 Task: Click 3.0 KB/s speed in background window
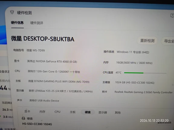[8, 117]
